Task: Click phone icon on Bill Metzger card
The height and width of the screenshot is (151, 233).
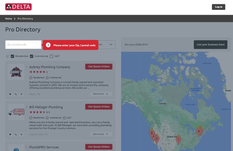Action: 16,134
